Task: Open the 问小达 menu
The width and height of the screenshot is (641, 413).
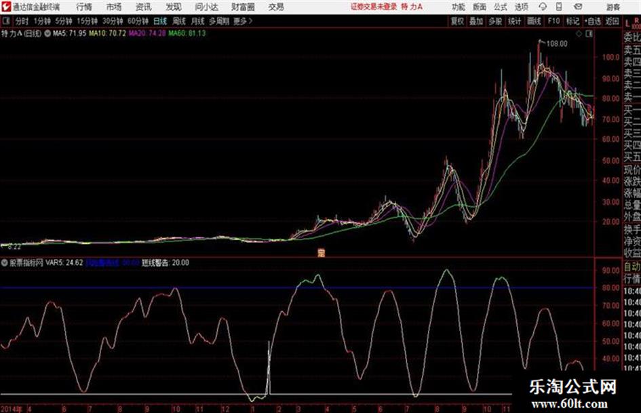Action: 206,7
